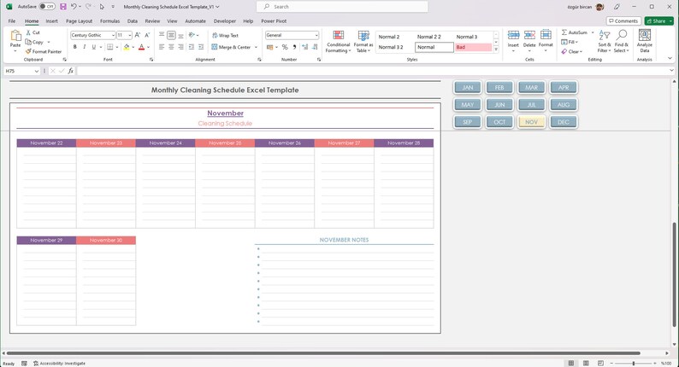Expand the cell styles gallery
This screenshot has width=679, height=367.
pyautogui.click(x=496, y=50)
